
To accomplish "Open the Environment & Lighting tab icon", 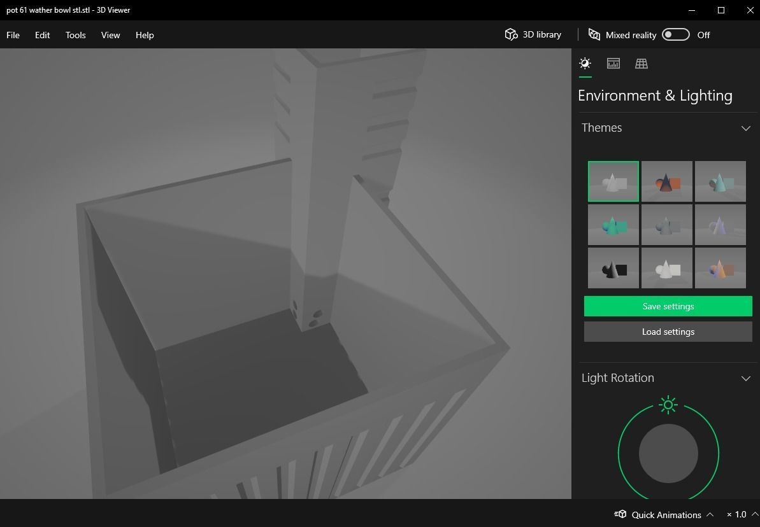I will 585,64.
